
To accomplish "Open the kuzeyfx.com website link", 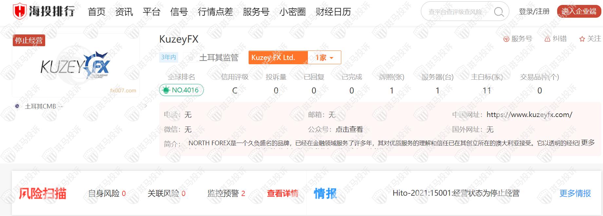I will [529, 115].
